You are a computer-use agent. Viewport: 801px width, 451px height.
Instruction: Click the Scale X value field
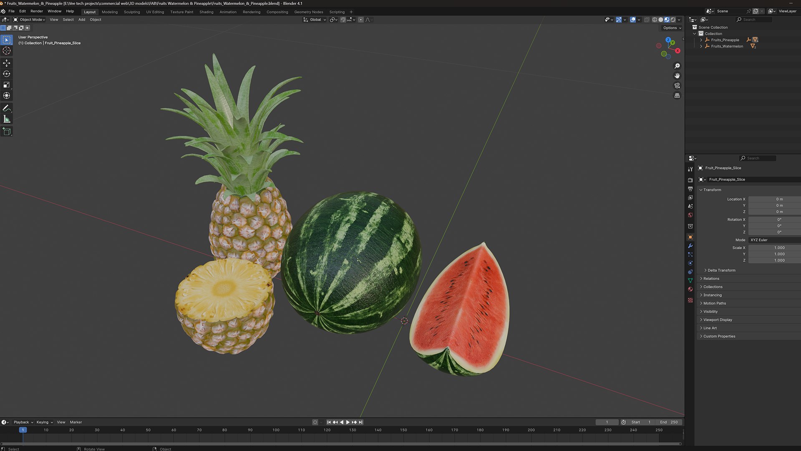pyautogui.click(x=774, y=248)
